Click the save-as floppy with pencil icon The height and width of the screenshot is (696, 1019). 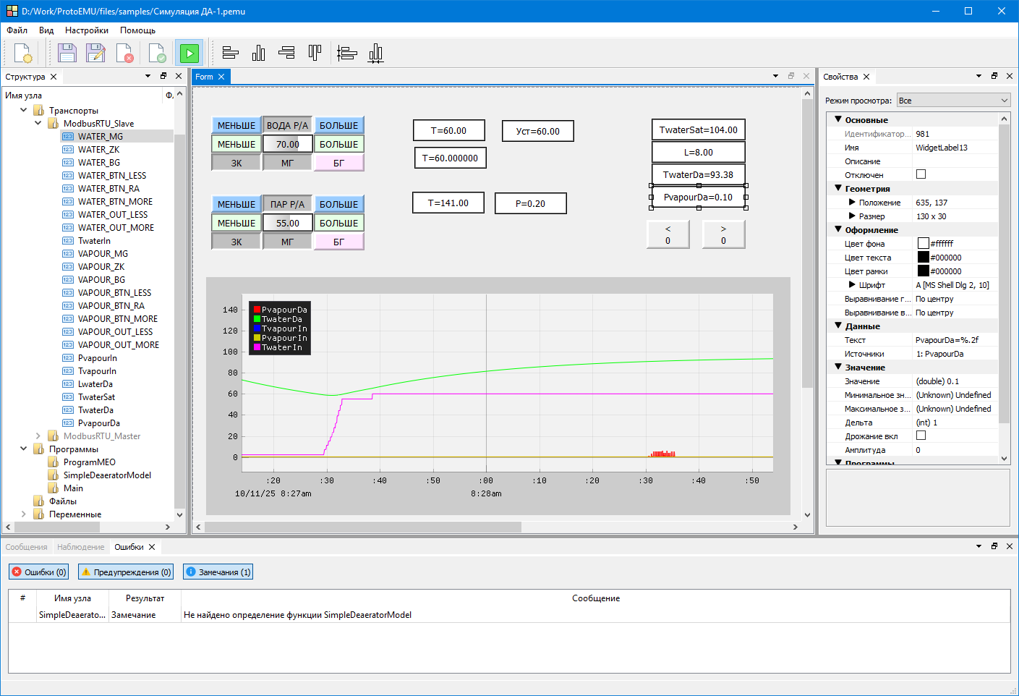click(95, 54)
